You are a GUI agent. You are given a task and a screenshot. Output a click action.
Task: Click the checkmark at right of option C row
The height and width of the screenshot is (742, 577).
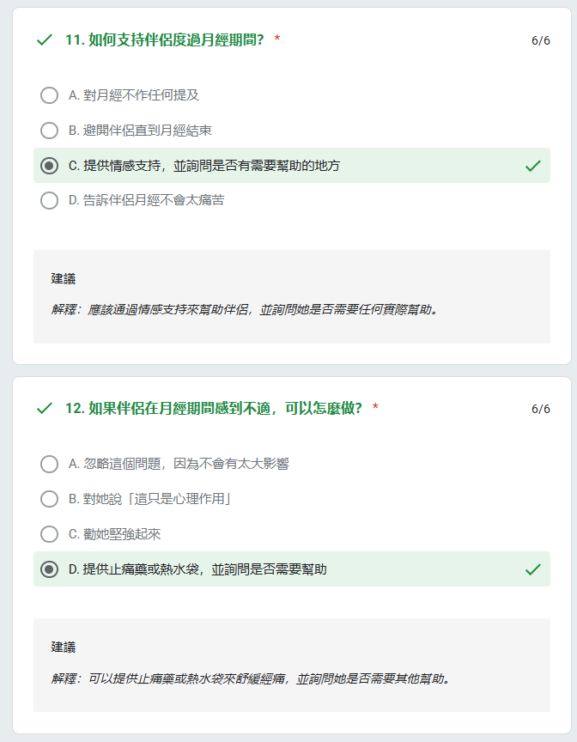click(x=533, y=166)
